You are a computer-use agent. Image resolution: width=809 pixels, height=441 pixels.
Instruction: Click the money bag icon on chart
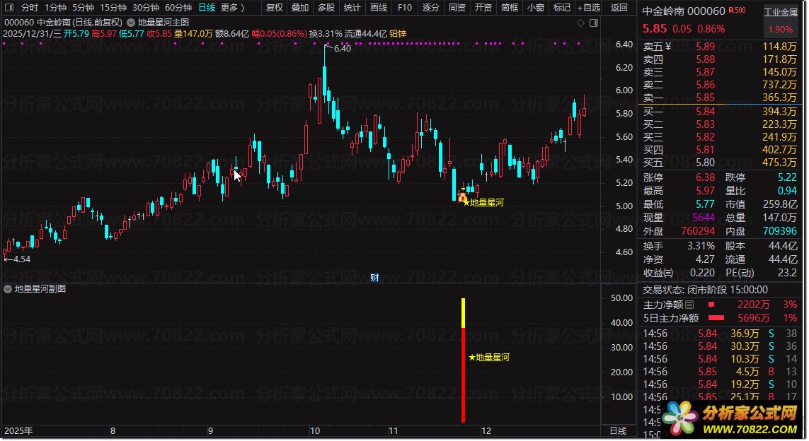(x=462, y=197)
